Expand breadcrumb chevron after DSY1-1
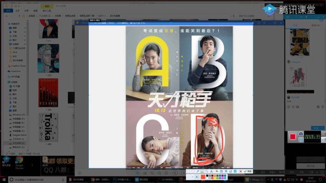The width and height of the screenshot is (326, 183). (x=108, y=16)
